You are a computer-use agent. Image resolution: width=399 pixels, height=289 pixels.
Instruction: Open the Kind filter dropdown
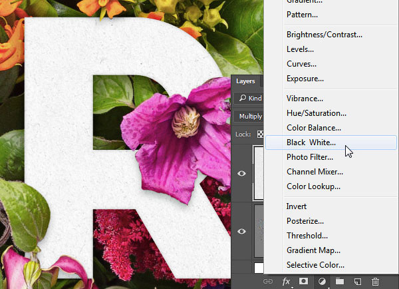[249, 98]
